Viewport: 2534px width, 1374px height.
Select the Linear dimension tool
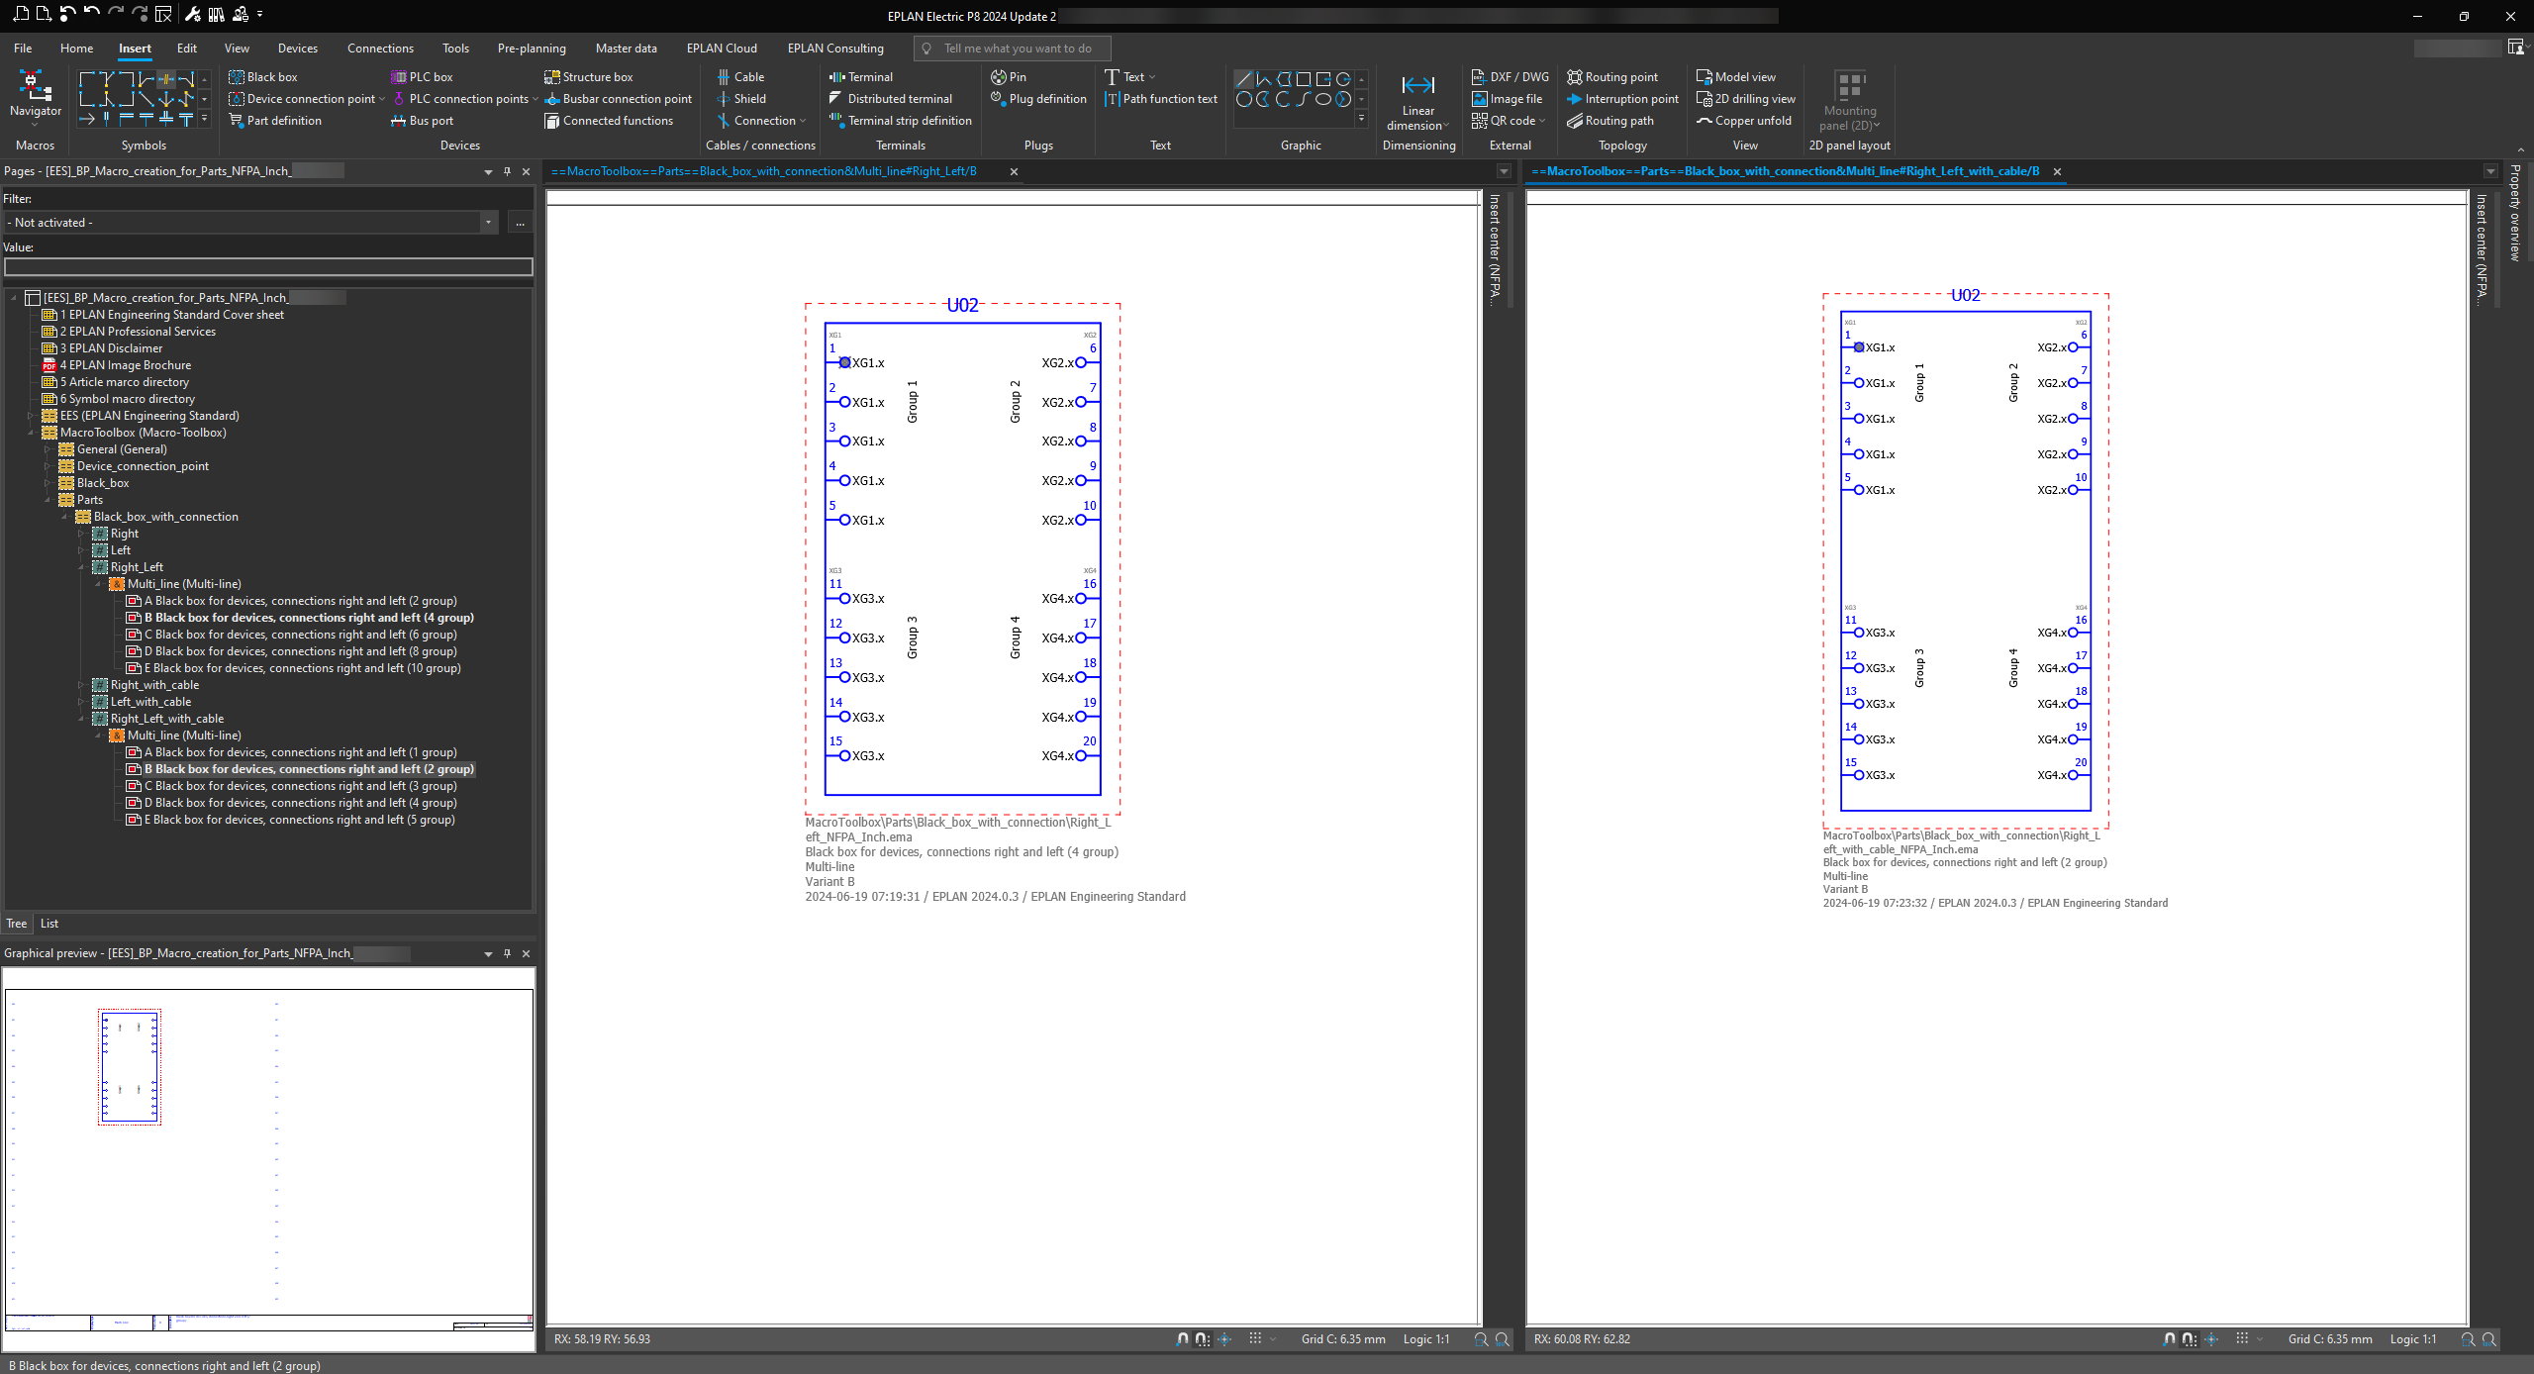pyautogui.click(x=1417, y=99)
